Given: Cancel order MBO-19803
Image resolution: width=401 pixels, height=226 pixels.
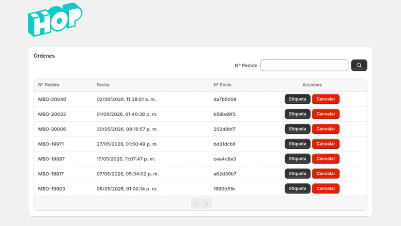Looking at the screenshot, I should pos(325,188).
